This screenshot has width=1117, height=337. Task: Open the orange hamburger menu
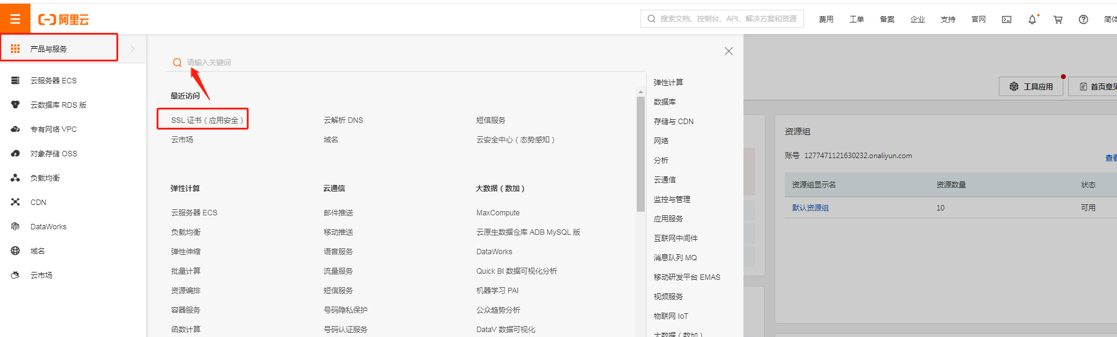[x=15, y=19]
